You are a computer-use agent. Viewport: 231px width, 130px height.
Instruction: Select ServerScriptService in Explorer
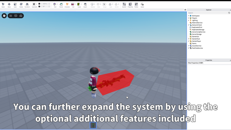coord(198,32)
